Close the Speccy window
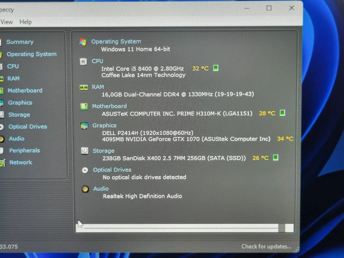This screenshot has width=344, height=258. click(x=292, y=8)
